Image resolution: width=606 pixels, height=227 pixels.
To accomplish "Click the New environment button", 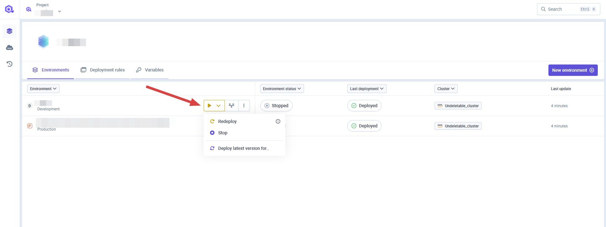I will pyautogui.click(x=572, y=70).
